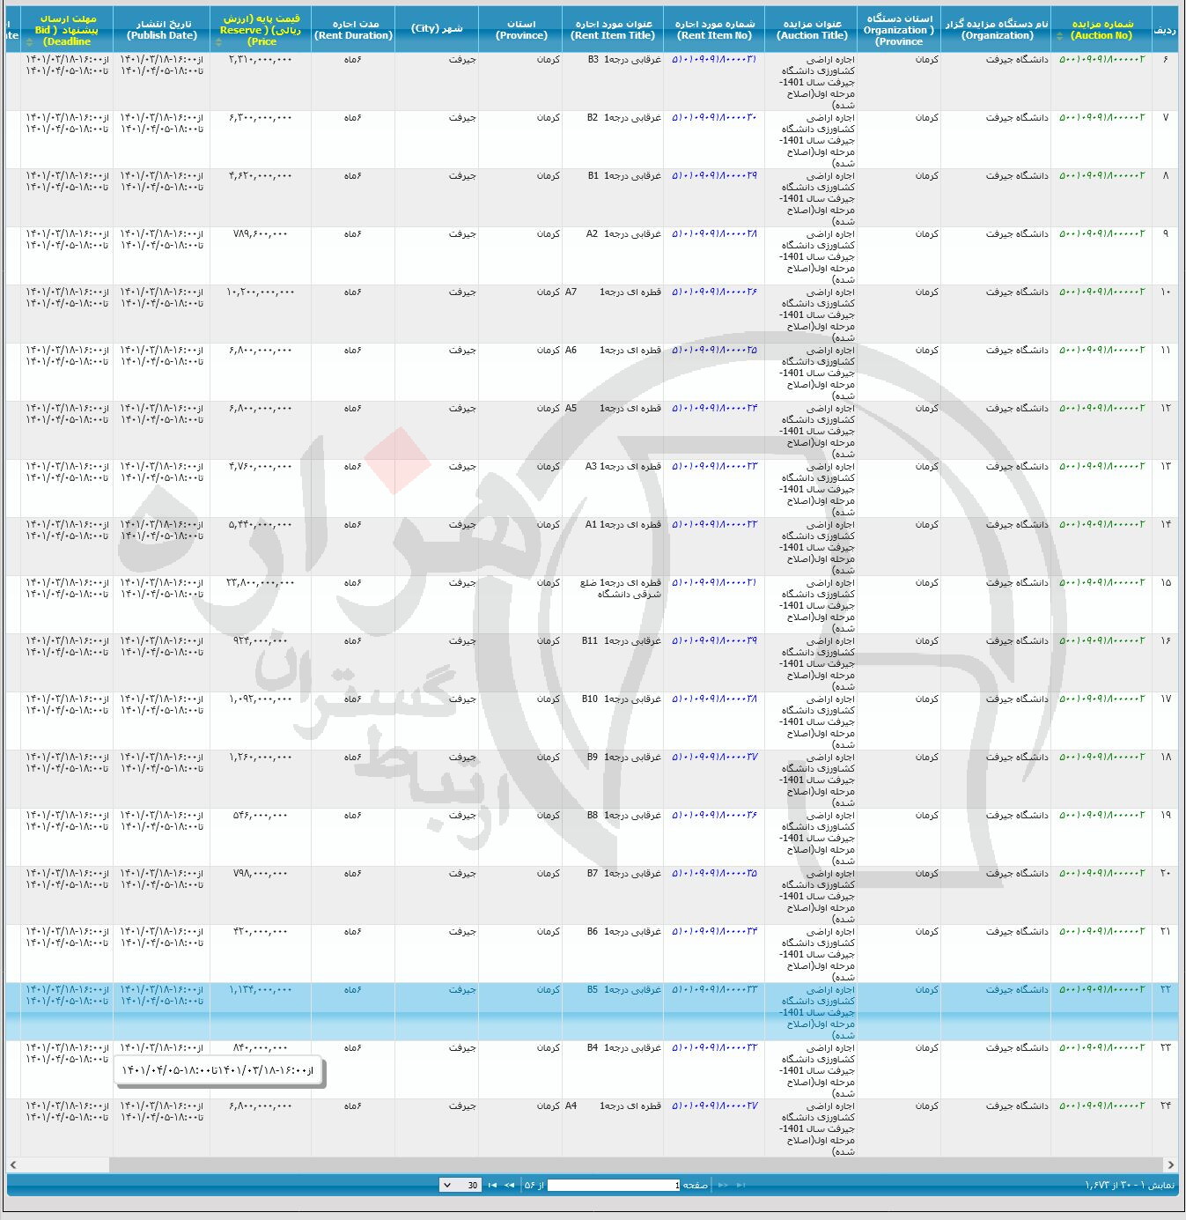Open rent item number link for A6 row
Screen dimensions: 1186x1220
point(714,350)
